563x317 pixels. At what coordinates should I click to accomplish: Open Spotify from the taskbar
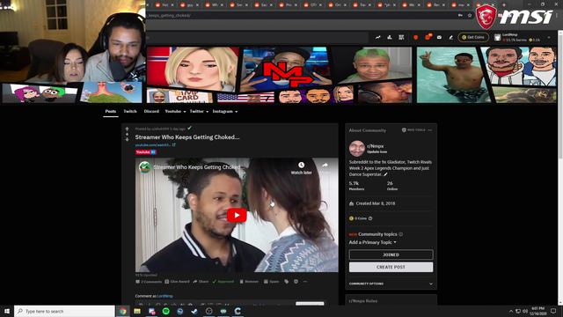166,311
